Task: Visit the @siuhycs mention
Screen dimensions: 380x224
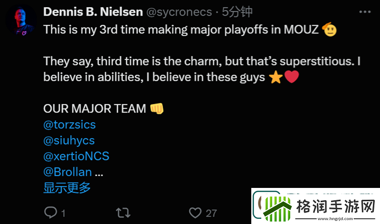Action: [x=69, y=140]
